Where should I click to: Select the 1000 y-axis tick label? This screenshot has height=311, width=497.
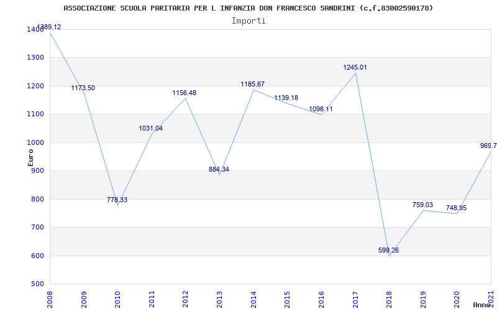pyautogui.click(x=36, y=143)
